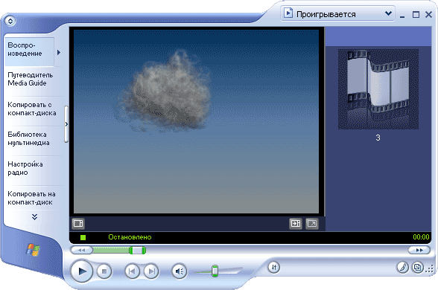
Task: Click the rewind button on the seek bar
Action: coord(82,250)
